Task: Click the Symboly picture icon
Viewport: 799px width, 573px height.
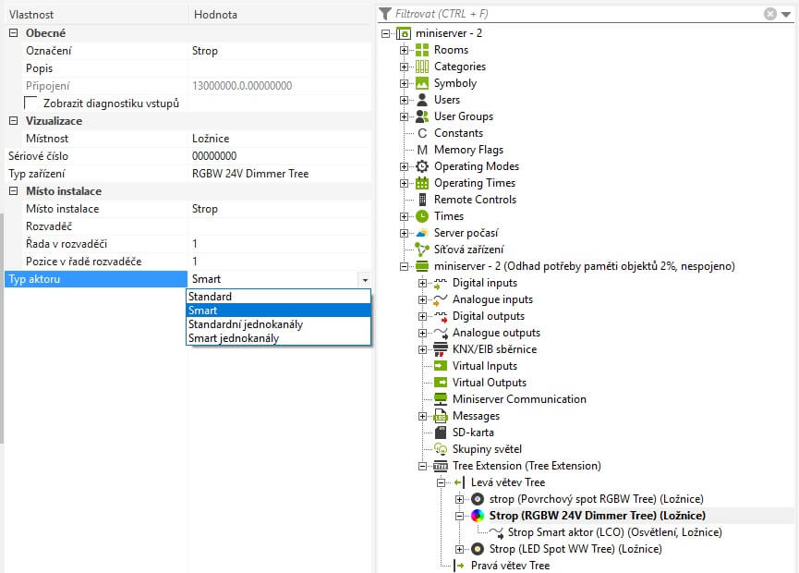Action: (422, 83)
